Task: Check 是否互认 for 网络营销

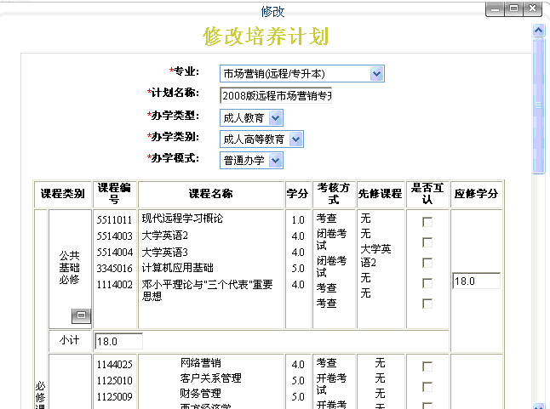Action: pyautogui.click(x=427, y=366)
